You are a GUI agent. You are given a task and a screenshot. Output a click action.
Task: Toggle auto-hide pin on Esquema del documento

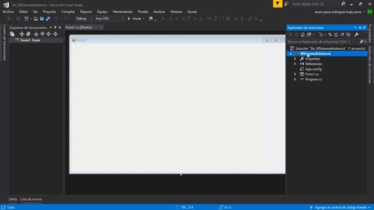coord(55,27)
